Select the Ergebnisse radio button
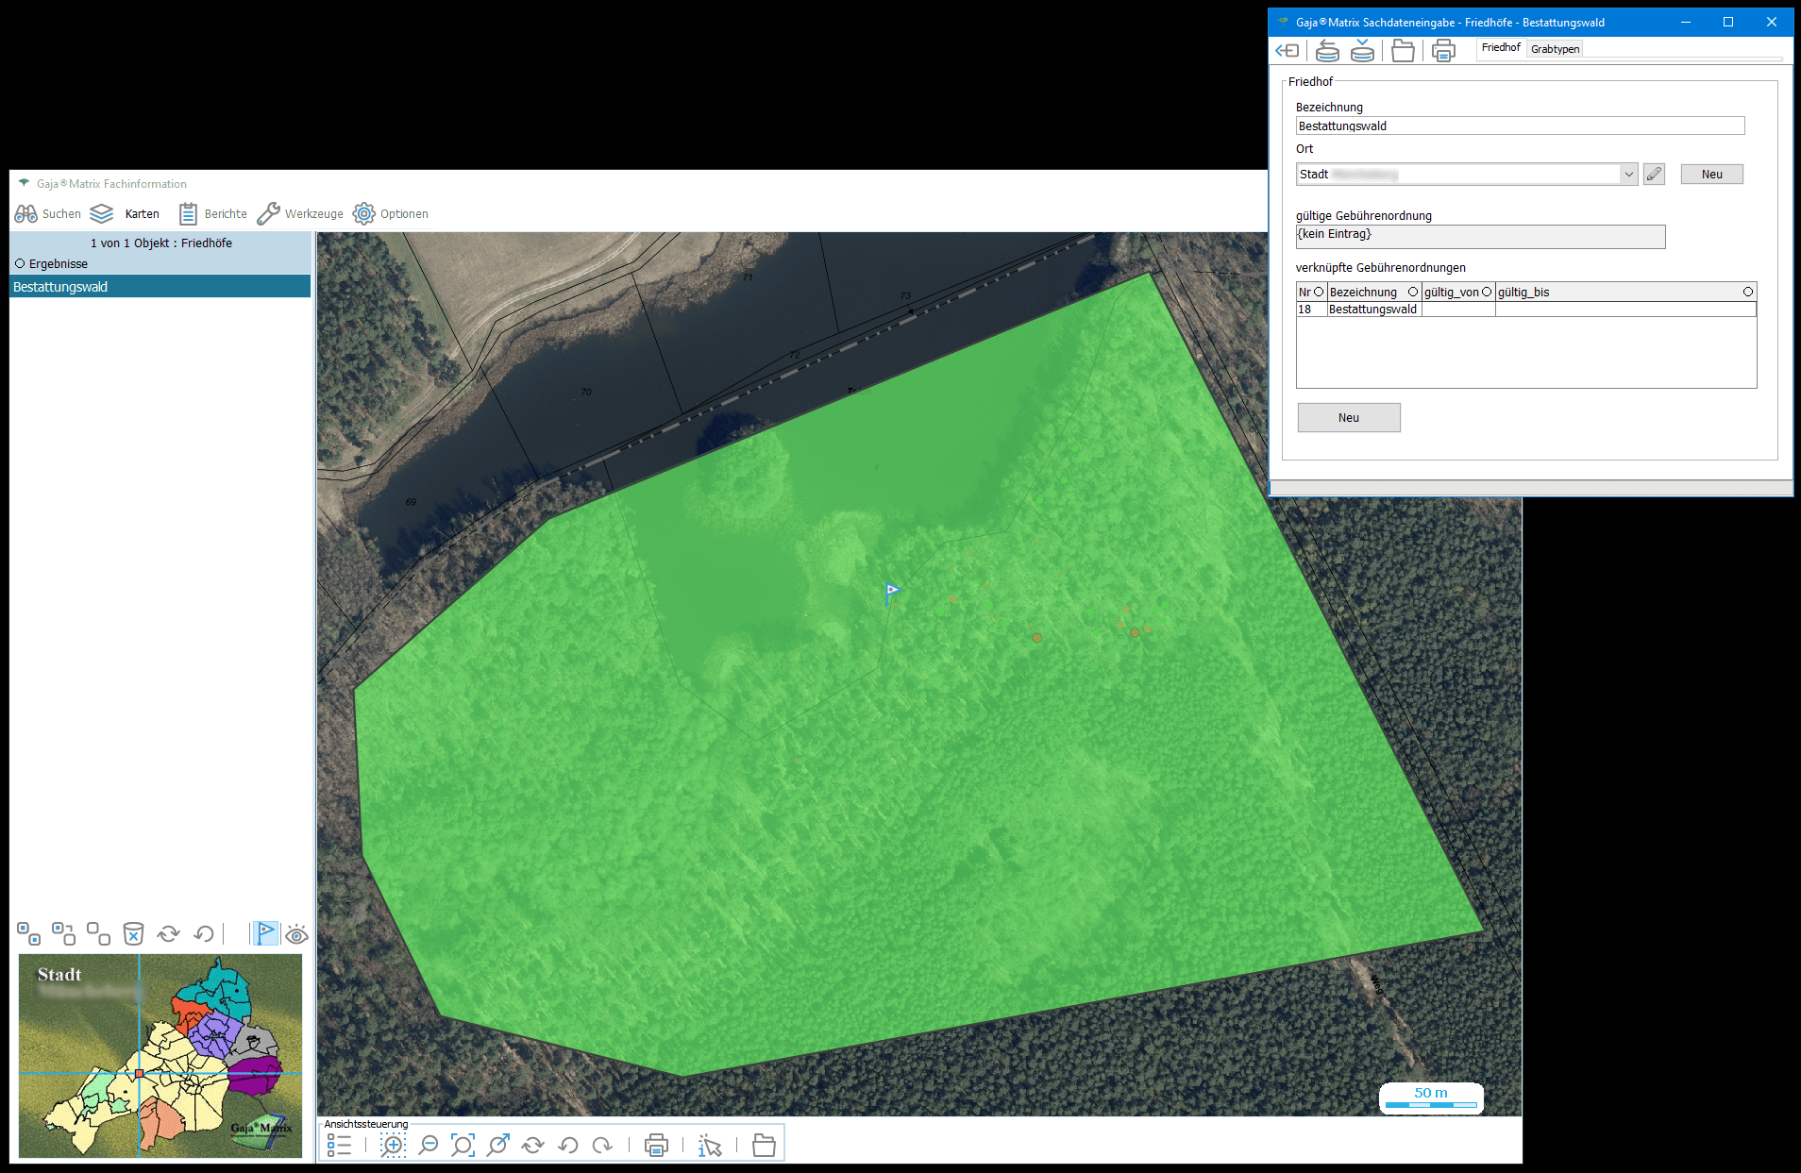This screenshot has width=1801, height=1173. click(20, 264)
